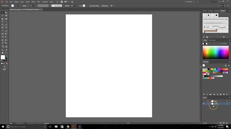231x129 pixels.
Task: Select the Shape Builder tool
Action: 3,37
